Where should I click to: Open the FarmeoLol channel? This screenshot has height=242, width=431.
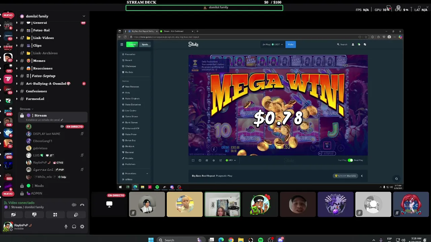coord(53,99)
